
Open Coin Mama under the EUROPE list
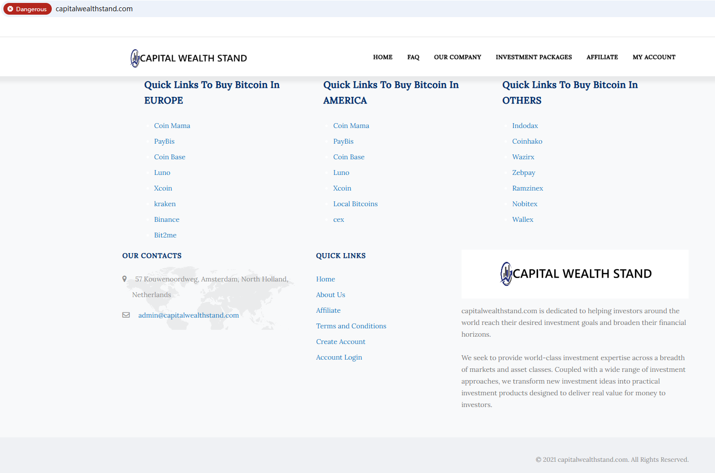[172, 126]
